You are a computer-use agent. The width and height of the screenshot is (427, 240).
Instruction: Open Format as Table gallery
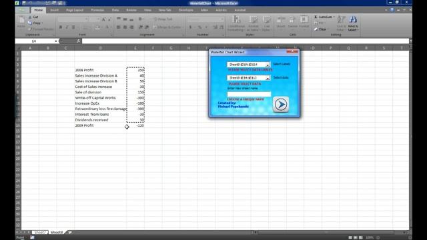point(254,23)
